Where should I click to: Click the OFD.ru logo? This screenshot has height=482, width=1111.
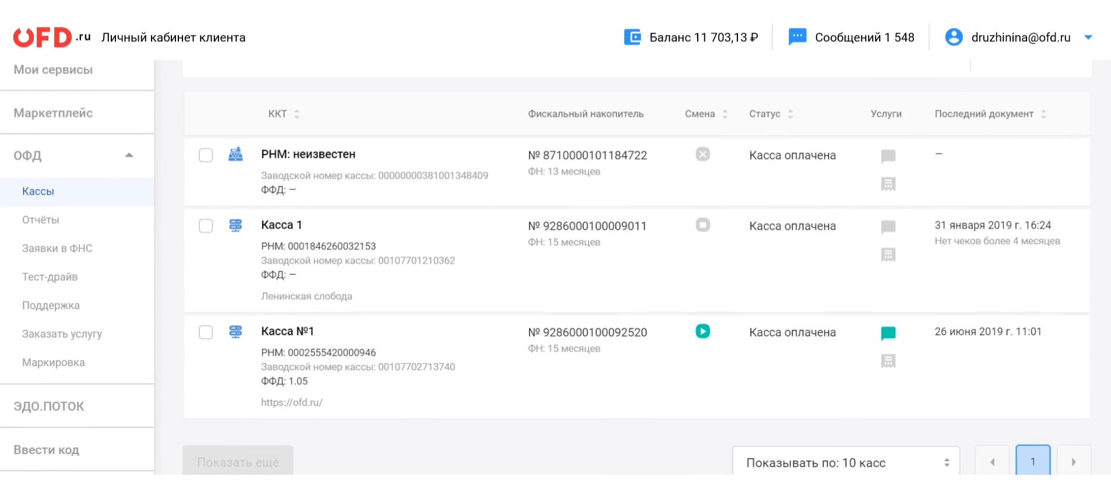52,37
